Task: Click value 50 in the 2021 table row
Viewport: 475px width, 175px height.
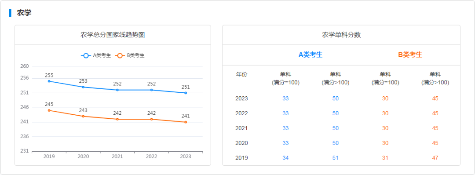Action: (335, 128)
